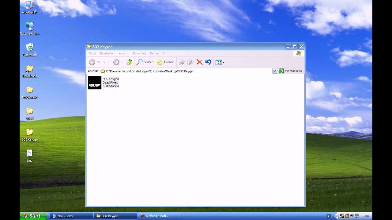Screen dimensions: 392x220
Task: Select the Neu text file on the desktop
Action: click(30, 155)
